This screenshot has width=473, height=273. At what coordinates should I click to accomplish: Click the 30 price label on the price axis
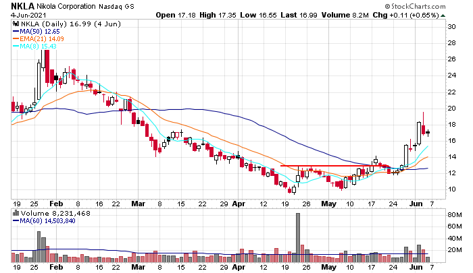451,27
